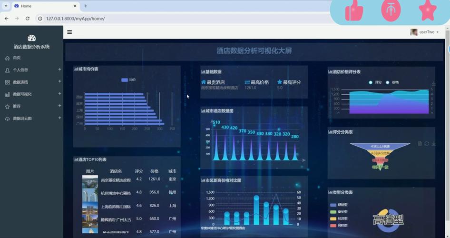Click the 城市 column header in TOP10 table
450x238 pixels.
172,171
